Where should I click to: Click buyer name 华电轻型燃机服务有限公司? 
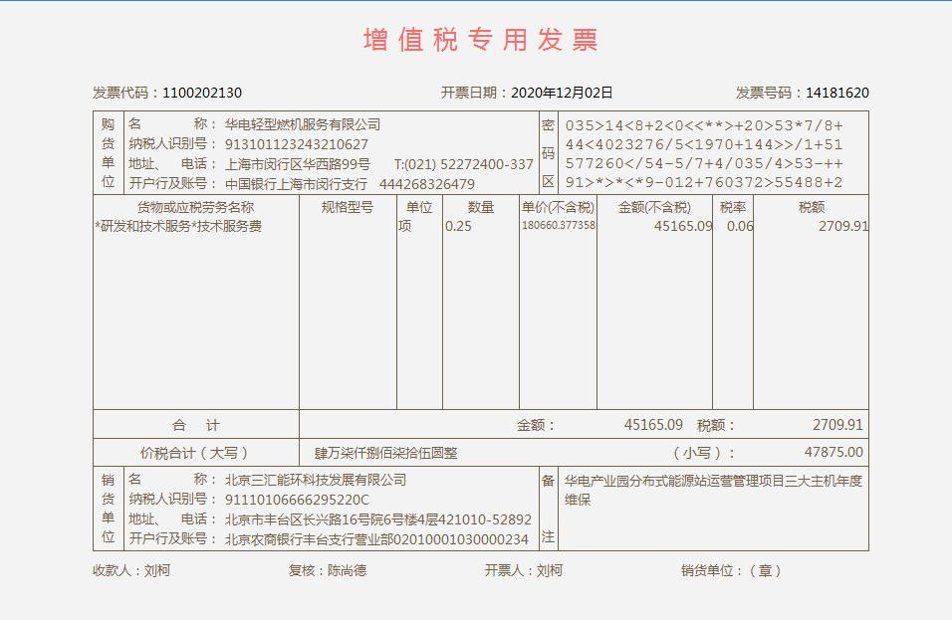click(x=303, y=124)
